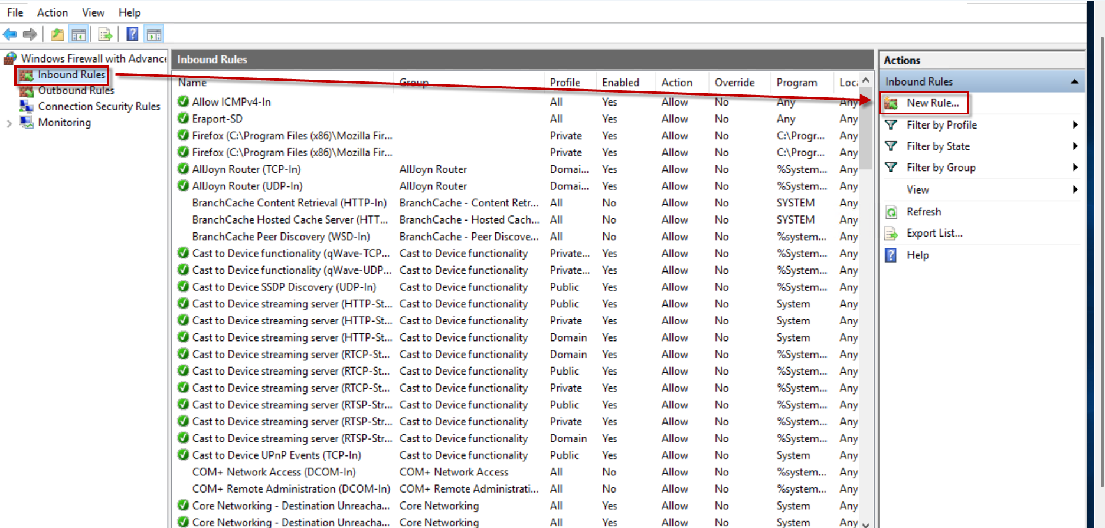
Task: Toggle the Show/Hide Console Tree toolbar icon
Action: tap(79, 35)
